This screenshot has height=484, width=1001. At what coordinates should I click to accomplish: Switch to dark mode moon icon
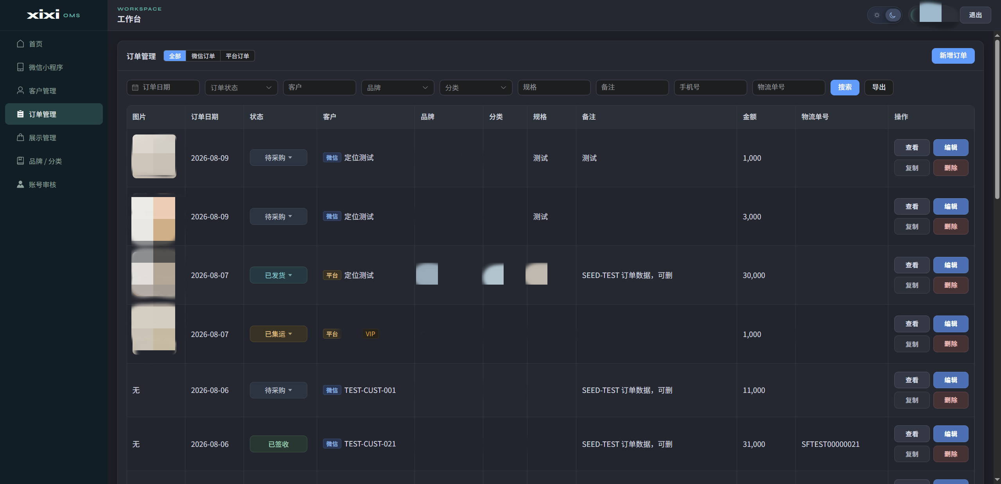[893, 15]
